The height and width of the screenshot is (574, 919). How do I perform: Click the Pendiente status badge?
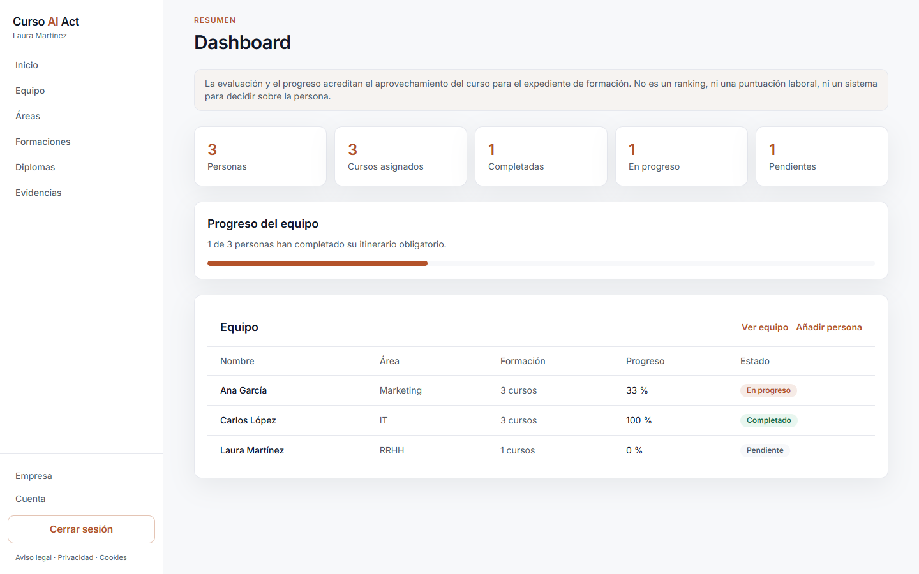[x=765, y=450]
